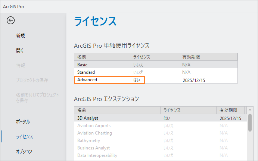Select 開く in the sidebar
258x161 pixels.
pyautogui.click(x=20, y=50)
